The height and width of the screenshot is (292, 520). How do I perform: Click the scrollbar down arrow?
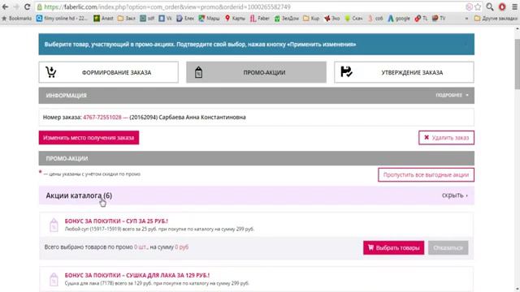coord(517,289)
